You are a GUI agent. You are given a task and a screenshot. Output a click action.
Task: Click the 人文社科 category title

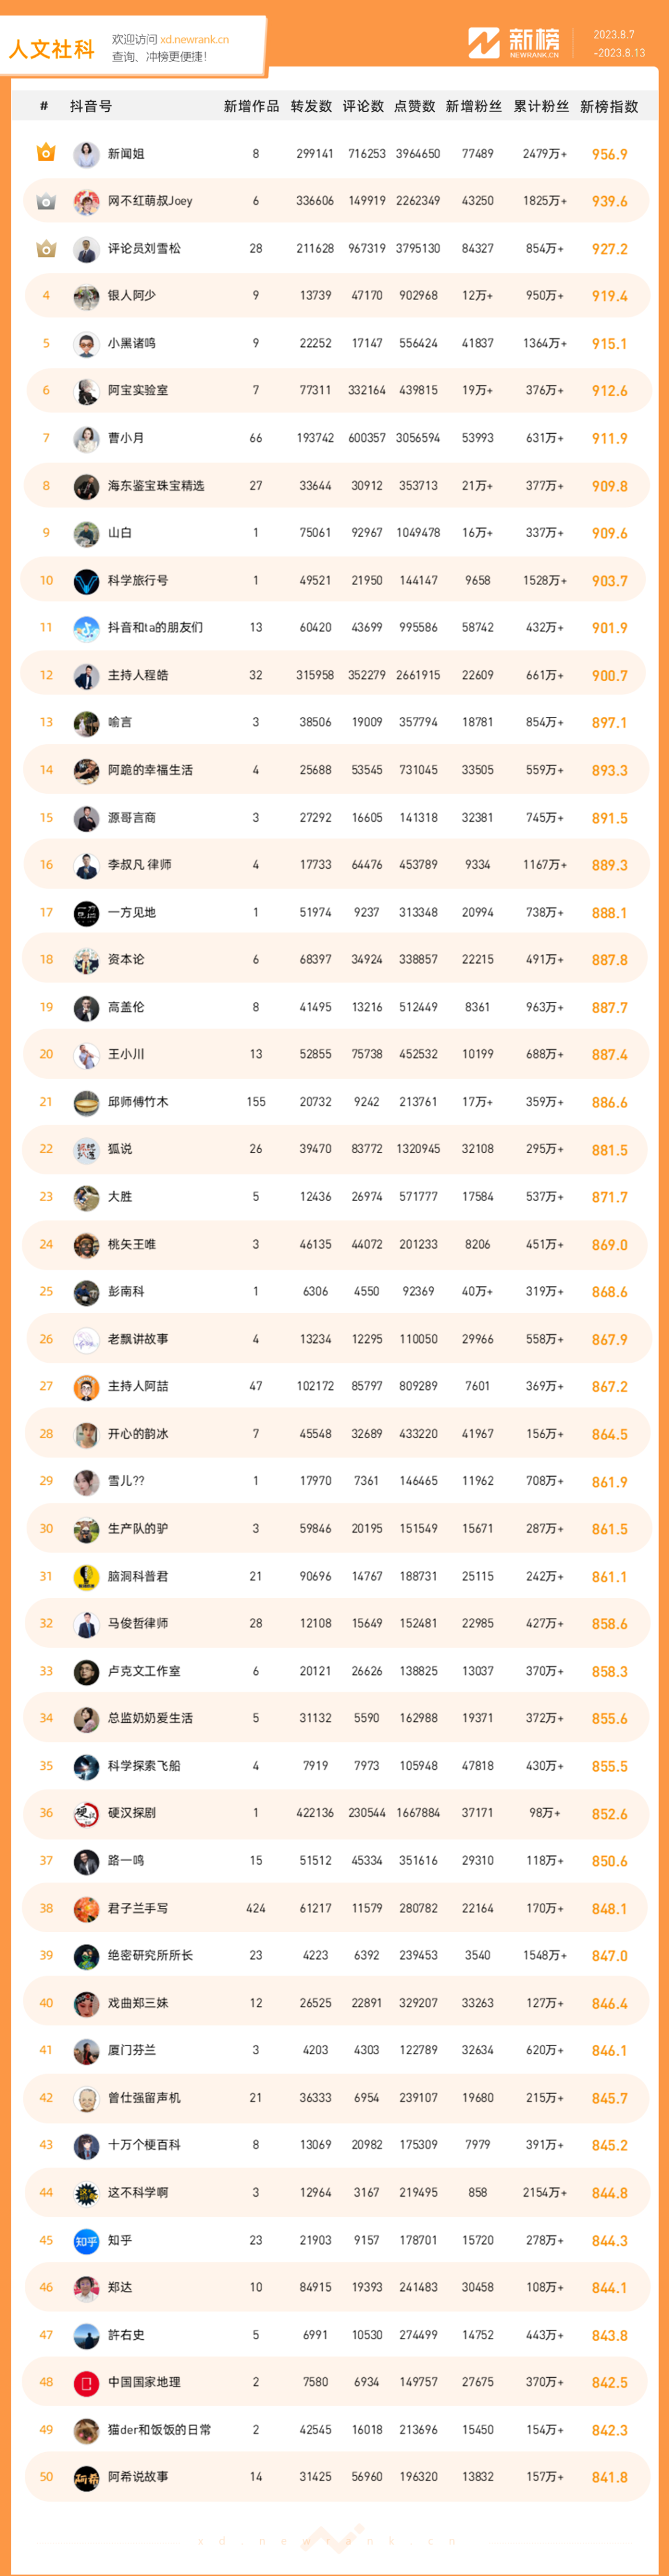pos(52,49)
